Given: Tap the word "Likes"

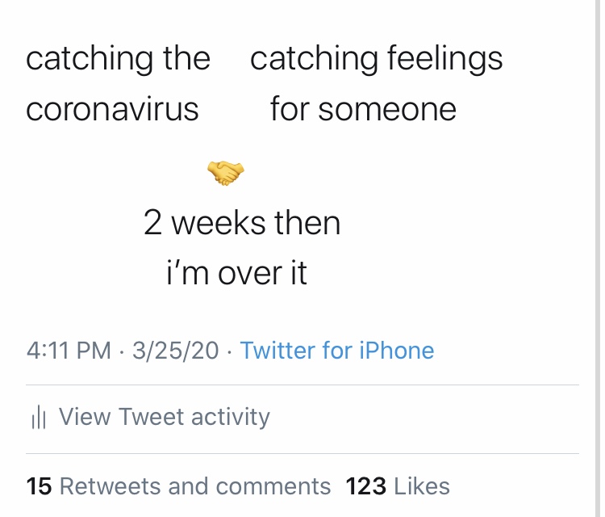Looking at the screenshot, I should [422, 486].
